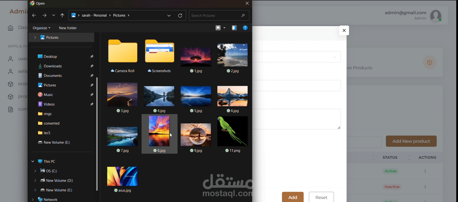The height and width of the screenshot is (202, 458).
Task: Click the search magnifier icon
Action: pyautogui.click(x=243, y=15)
